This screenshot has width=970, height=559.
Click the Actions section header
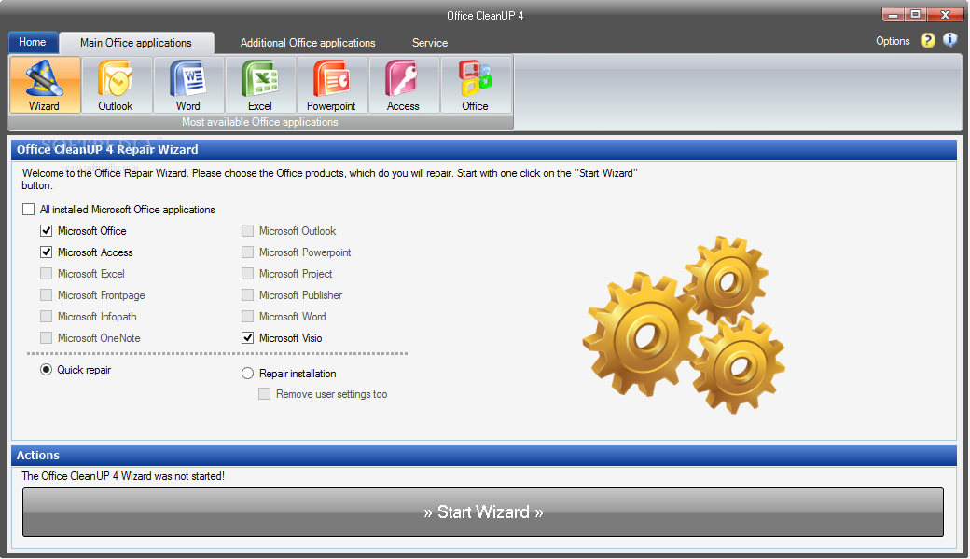(484, 456)
